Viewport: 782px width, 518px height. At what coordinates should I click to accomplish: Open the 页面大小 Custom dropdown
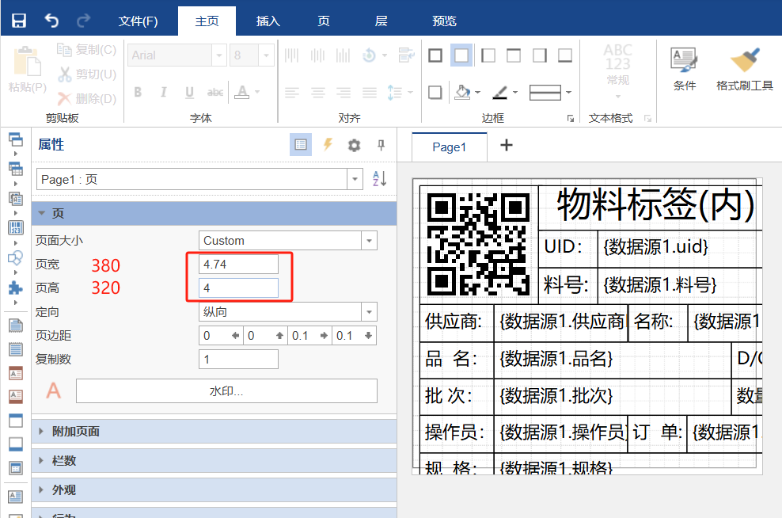pos(369,241)
